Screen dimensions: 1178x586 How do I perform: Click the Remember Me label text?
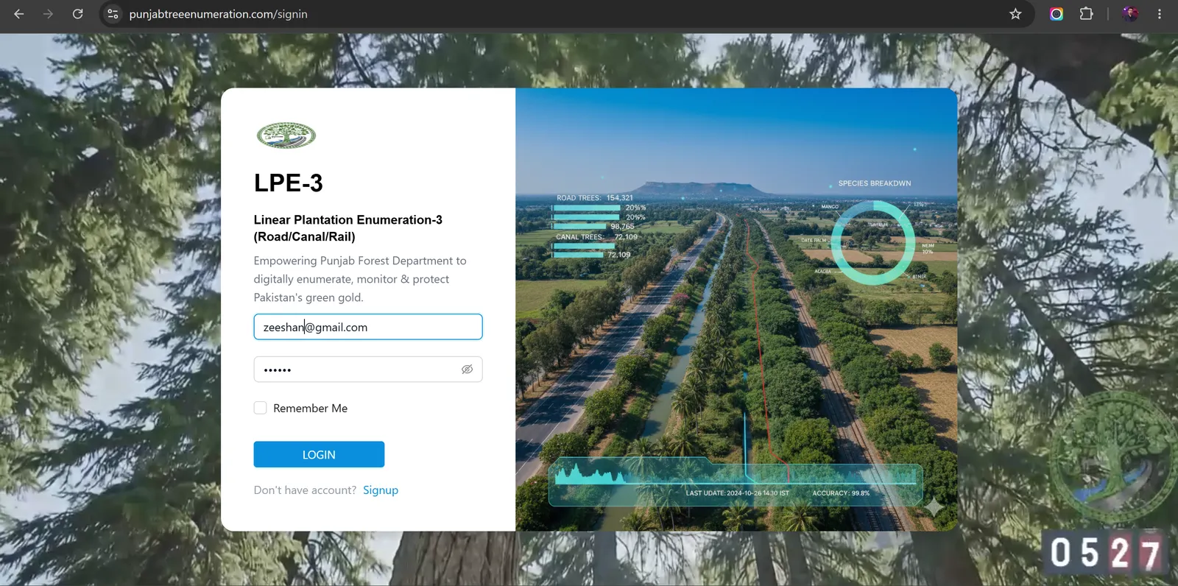pos(310,408)
